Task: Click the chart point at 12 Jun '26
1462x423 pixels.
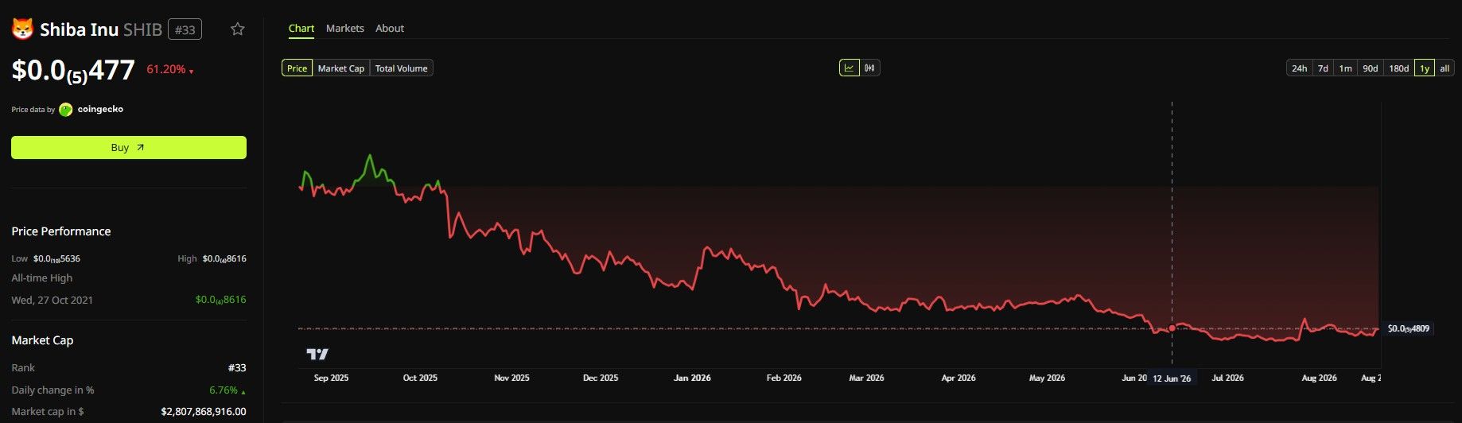Action: (1172, 328)
